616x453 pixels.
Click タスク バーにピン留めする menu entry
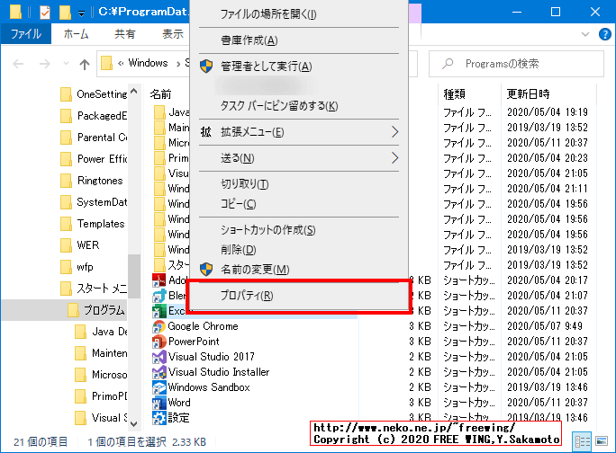(299, 106)
